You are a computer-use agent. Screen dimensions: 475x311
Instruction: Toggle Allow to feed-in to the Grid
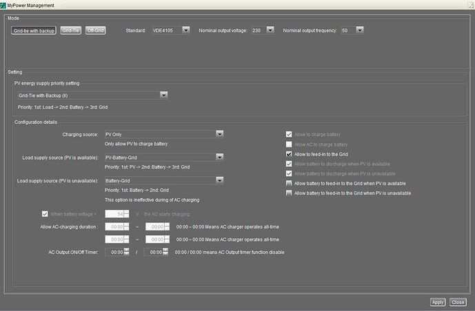pyautogui.click(x=290, y=154)
